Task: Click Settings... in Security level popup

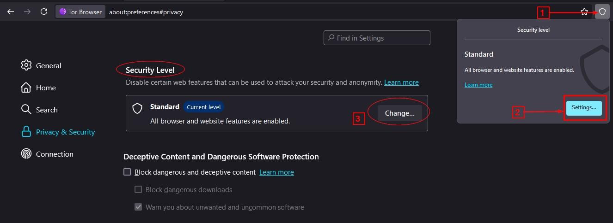Action: click(584, 107)
